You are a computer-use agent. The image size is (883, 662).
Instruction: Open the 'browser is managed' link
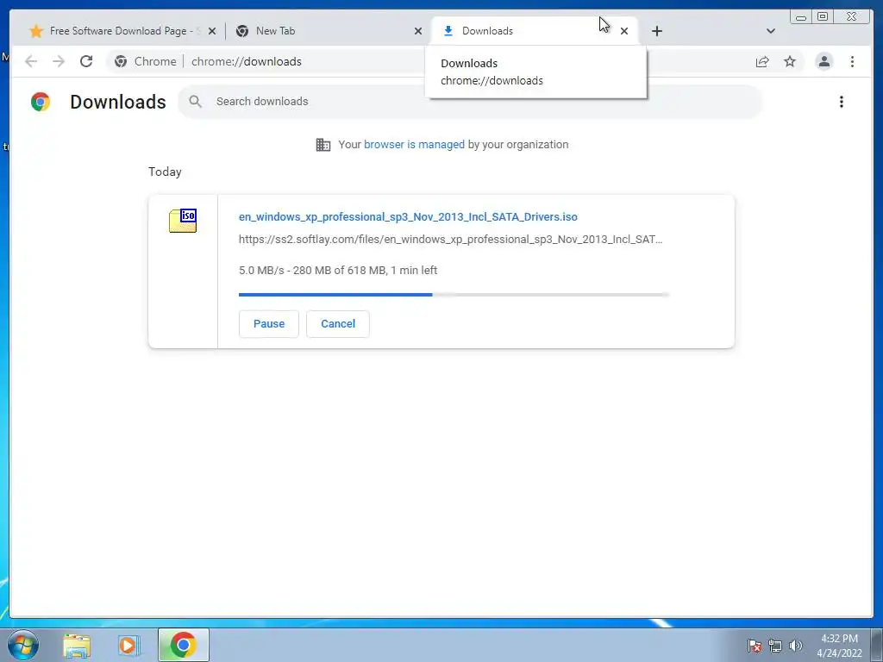(x=414, y=145)
